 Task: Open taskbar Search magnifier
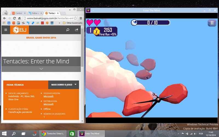click(x=14, y=134)
